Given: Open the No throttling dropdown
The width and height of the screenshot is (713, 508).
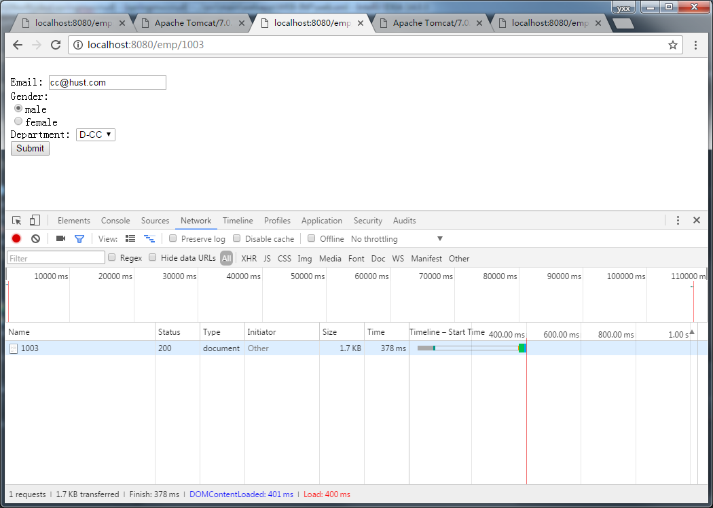Looking at the screenshot, I should click(397, 239).
